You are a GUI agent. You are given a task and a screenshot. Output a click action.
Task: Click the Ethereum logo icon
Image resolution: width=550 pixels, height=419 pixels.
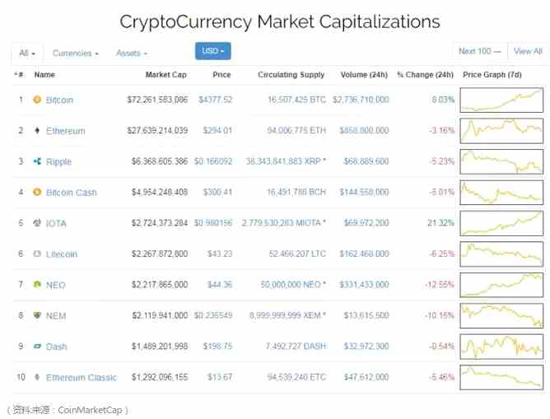[36, 131]
